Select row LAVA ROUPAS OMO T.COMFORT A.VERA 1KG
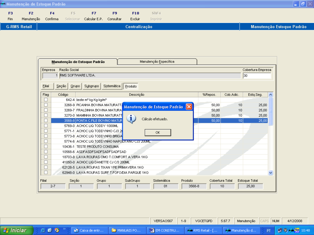This screenshot has height=235, width=314. pyautogui.click(x=154, y=157)
